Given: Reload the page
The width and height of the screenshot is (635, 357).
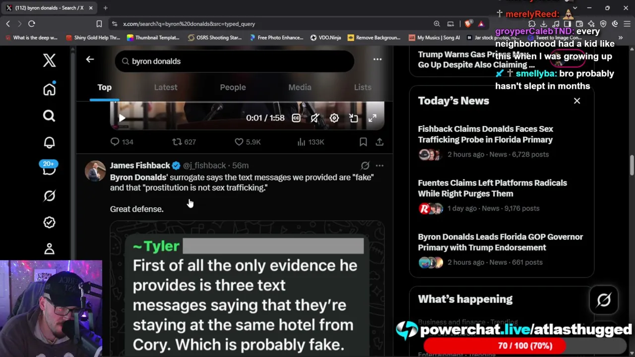Looking at the screenshot, I should coord(32,24).
